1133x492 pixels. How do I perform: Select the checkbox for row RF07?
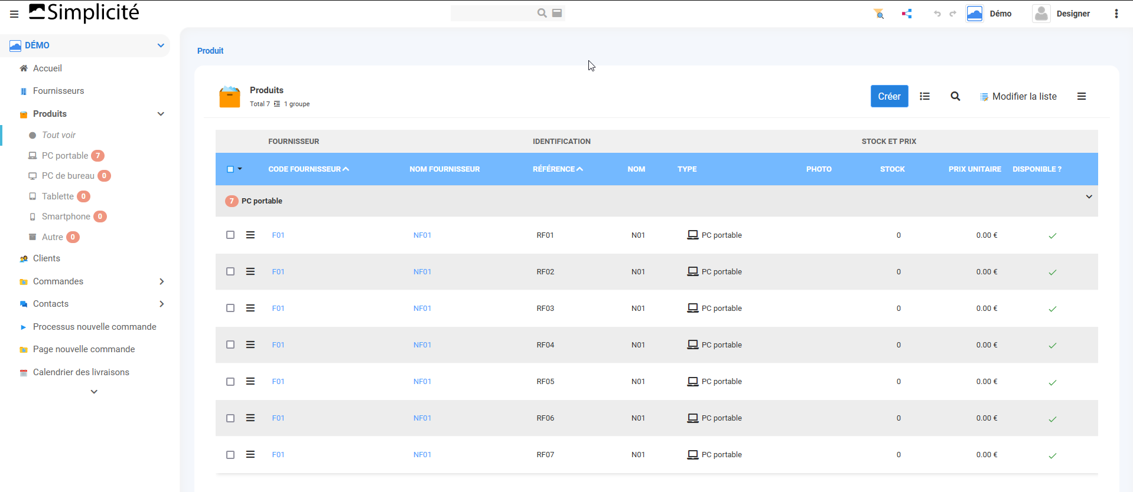(230, 455)
